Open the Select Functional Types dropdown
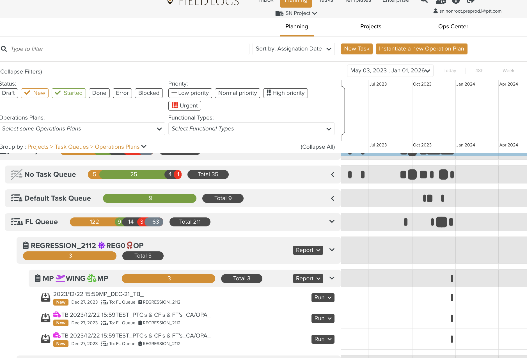The image size is (527, 358). coord(251,129)
